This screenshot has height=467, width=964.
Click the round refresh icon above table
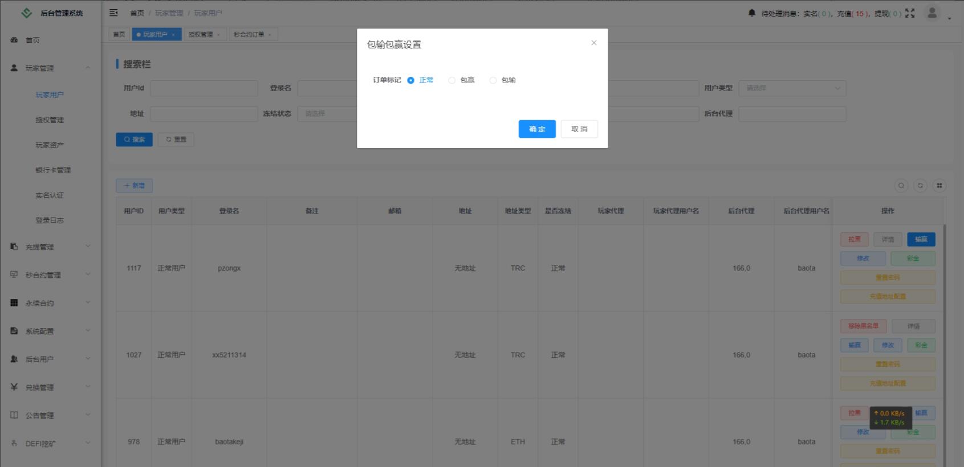pos(920,186)
